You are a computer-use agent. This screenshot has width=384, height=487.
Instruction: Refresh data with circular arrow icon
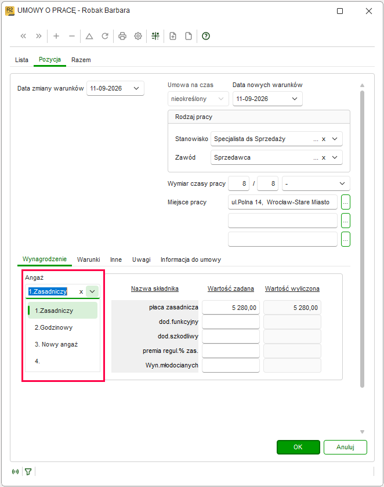click(105, 36)
